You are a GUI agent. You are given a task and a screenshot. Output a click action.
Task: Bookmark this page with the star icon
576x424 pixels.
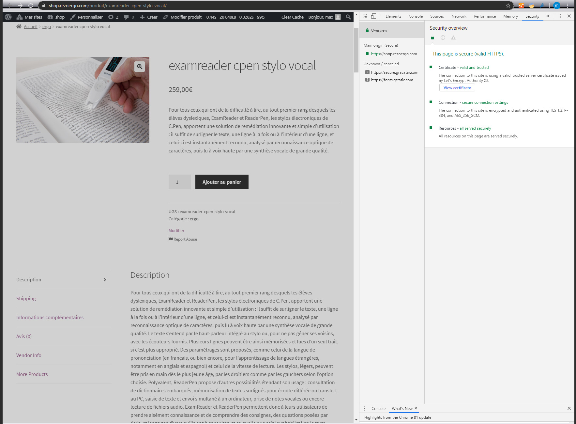(x=508, y=6)
